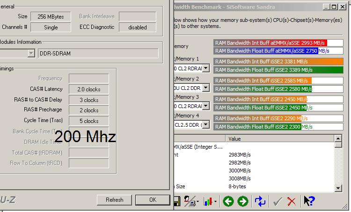Click the floppy disk save icon in Sandra toolbar
351x212 pixels.
pyautogui.click(x=177, y=201)
